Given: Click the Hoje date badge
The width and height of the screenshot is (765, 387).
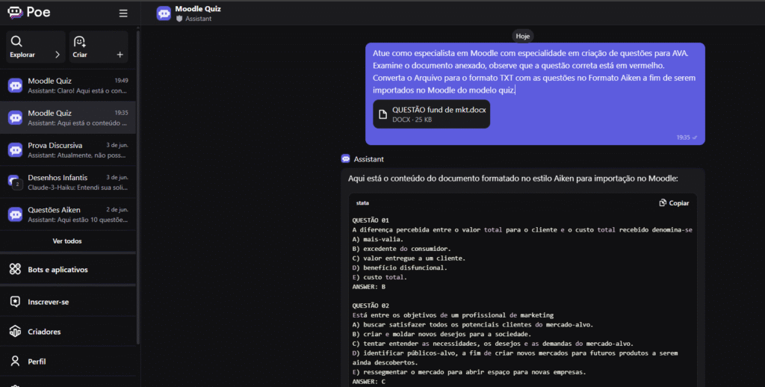Looking at the screenshot, I should [x=522, y=36].
